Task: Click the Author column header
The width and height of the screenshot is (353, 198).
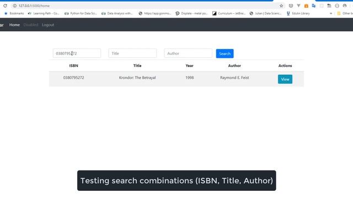Action: [234, 66]
